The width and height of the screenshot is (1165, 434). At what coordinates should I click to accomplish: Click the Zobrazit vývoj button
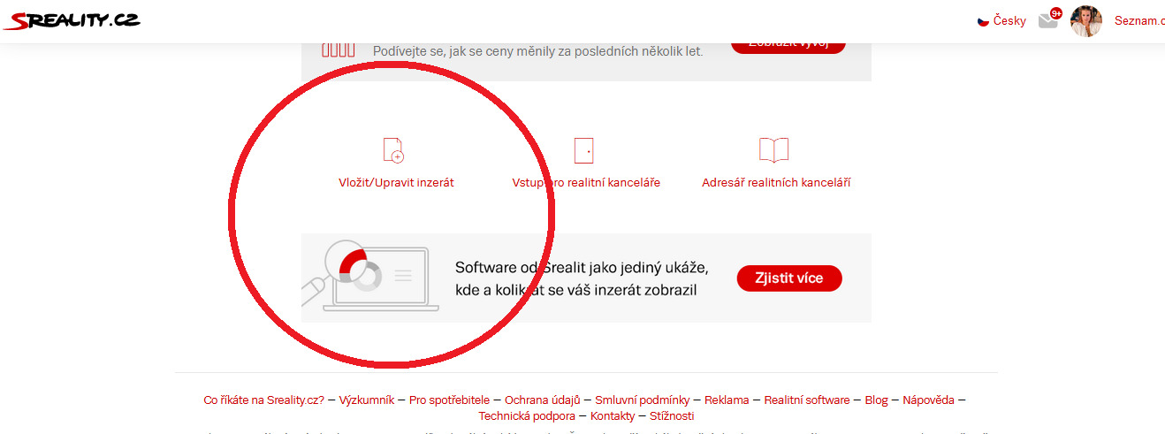click(x=788, y=44)
